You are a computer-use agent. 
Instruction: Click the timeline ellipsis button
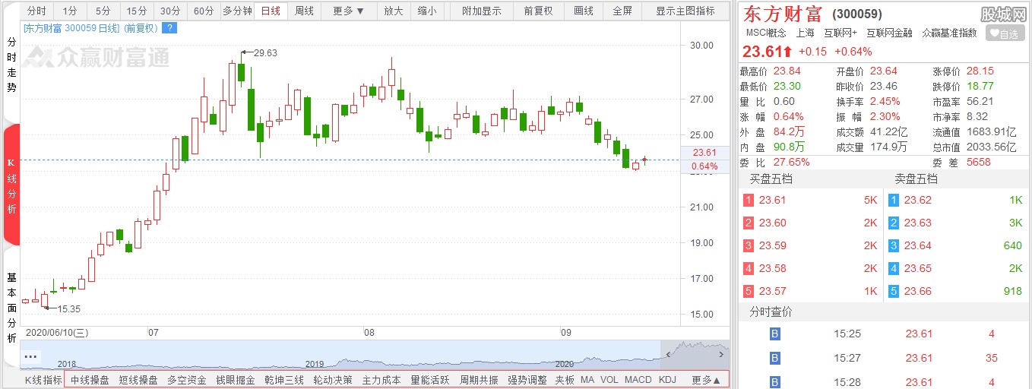30,356
